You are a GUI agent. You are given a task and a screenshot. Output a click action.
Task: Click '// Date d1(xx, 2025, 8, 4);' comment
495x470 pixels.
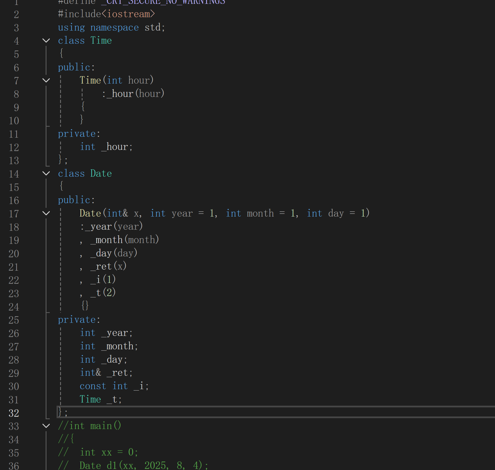coord(133,465)
